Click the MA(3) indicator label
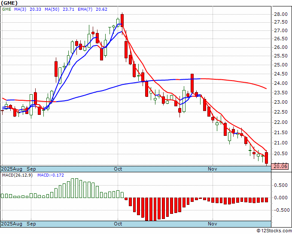The width and height of the screenshot is (292, 234). (20, 9)
